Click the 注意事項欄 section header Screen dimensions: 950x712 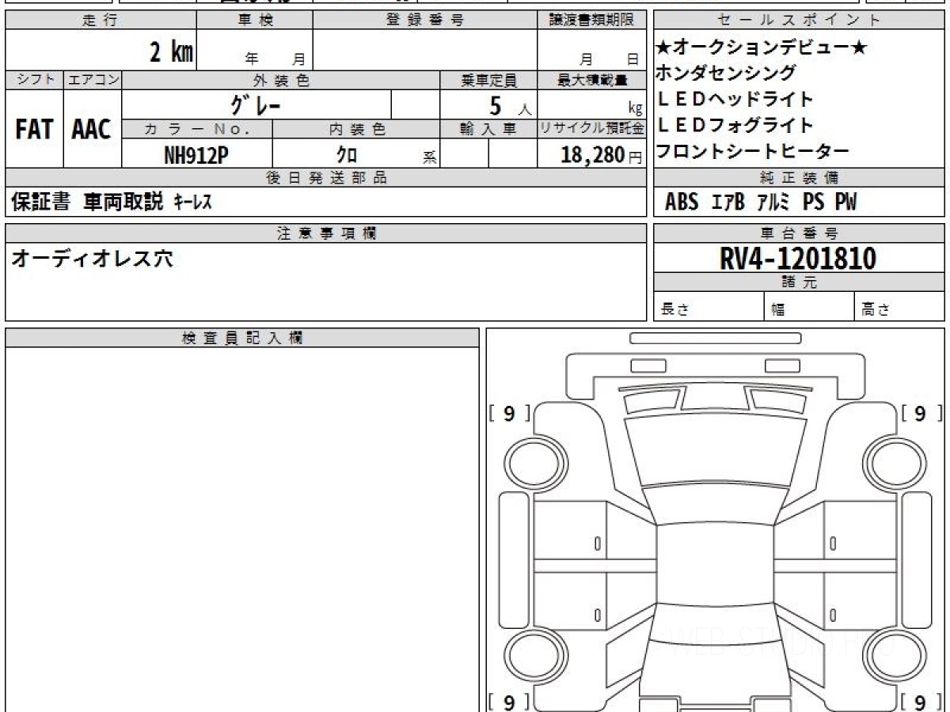(x=326, y=233)
